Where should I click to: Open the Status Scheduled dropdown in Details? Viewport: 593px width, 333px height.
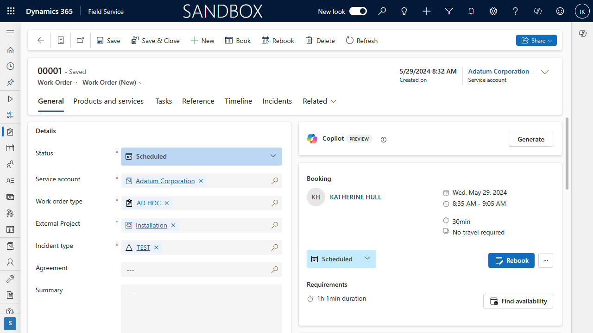202,156
